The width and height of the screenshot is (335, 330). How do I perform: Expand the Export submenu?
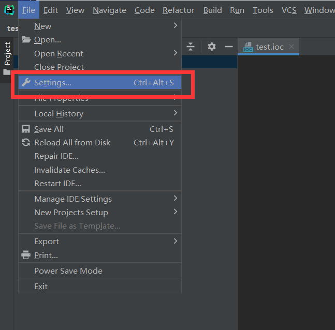point(100,242)
